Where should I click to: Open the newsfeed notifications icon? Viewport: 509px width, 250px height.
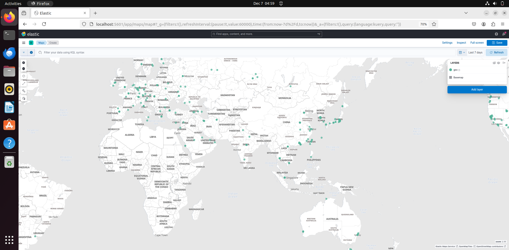504,34
